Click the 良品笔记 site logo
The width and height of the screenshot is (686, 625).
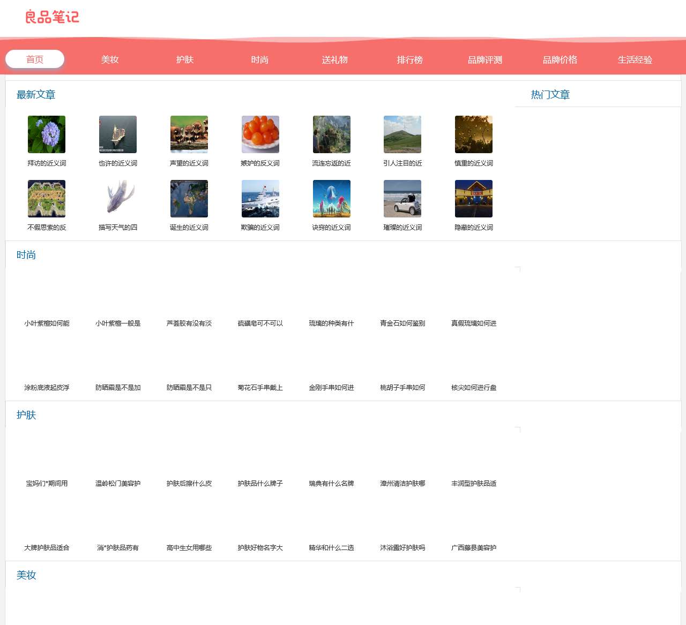pos(52,17)
